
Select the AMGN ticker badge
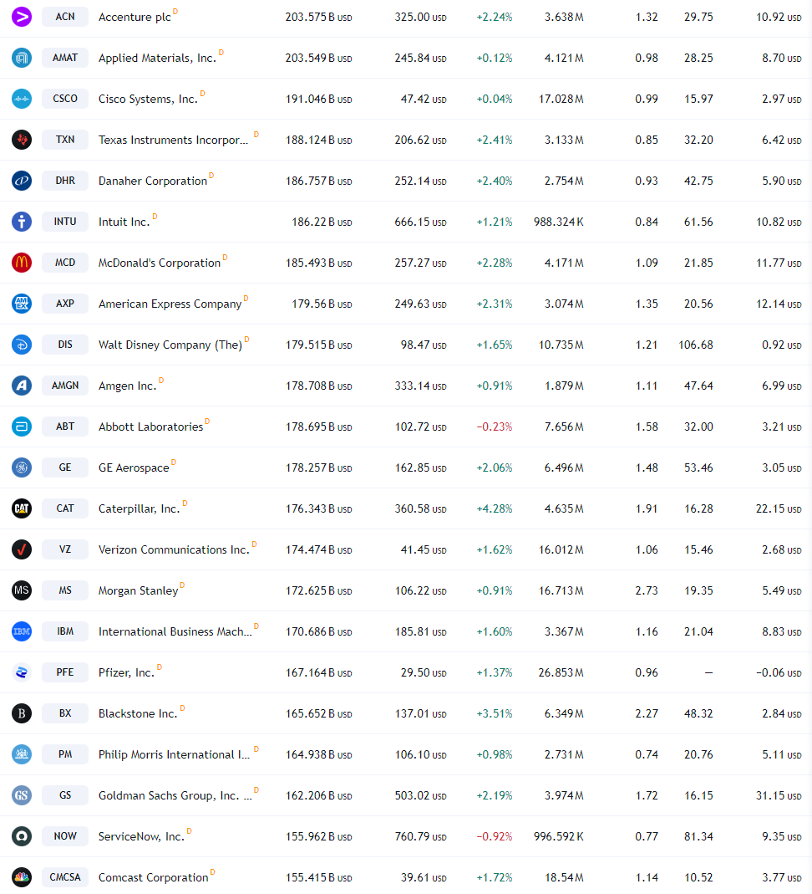click(65, 386)
